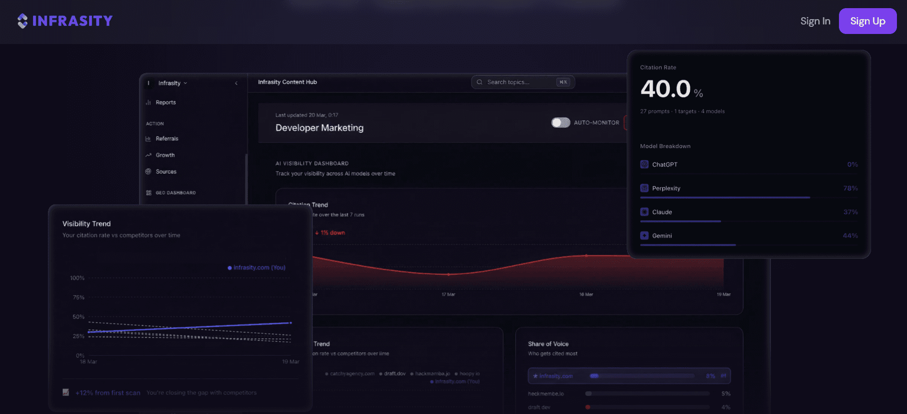This screenshot has height=414, width=907.
Task: Open Growth in the sidebar
Action: [165, 155]
